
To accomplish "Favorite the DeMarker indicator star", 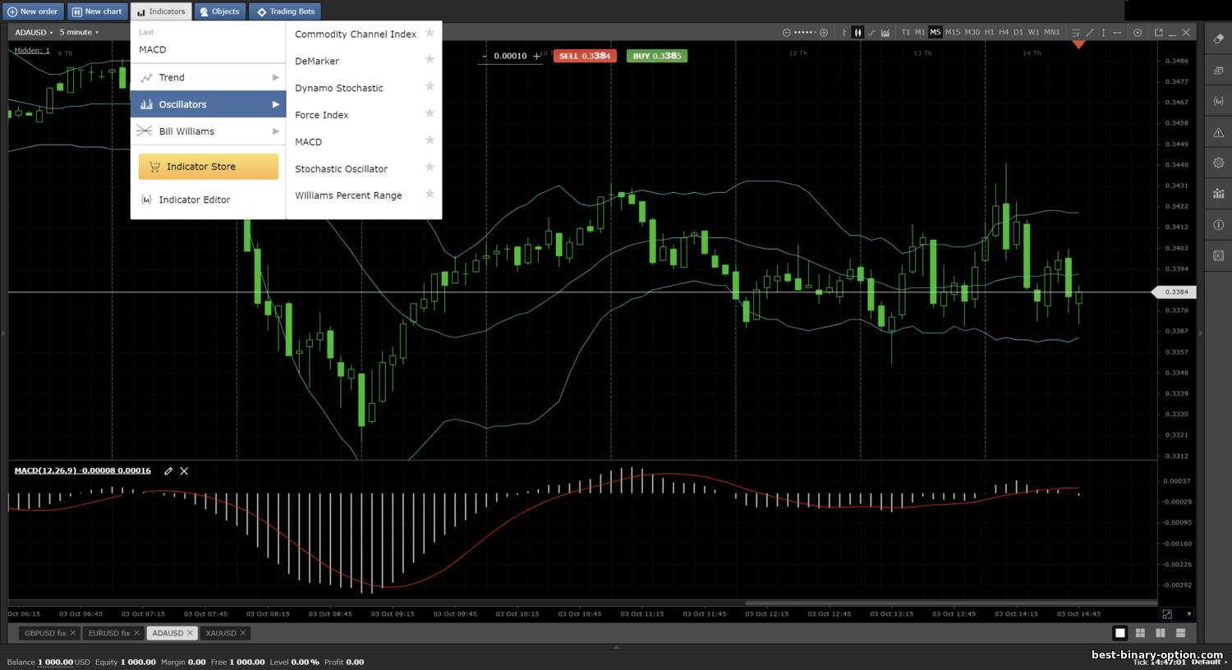I will (x=430, y=59).
